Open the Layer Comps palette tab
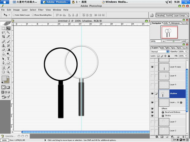The width and height of the screenshot is (190, 142). pyautogui.click(x=179, y=16)
